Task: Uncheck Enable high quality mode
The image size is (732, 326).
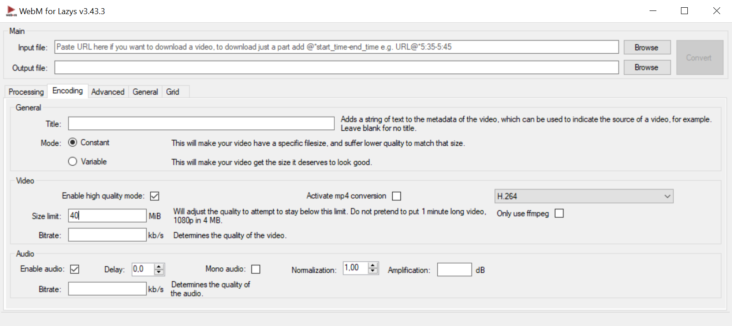Action: tap(155, 196)
